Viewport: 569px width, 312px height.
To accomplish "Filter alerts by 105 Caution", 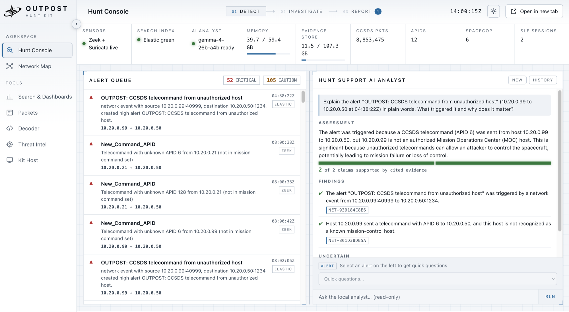I will click(x=282, y=80).
